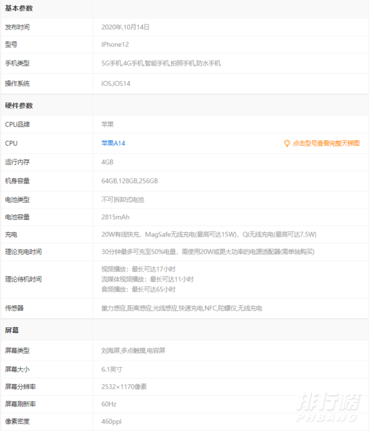Click the 屏幕类型 label
Image resolution: width=370 pixels, height=431 pixels.
[x=17, y=351]
